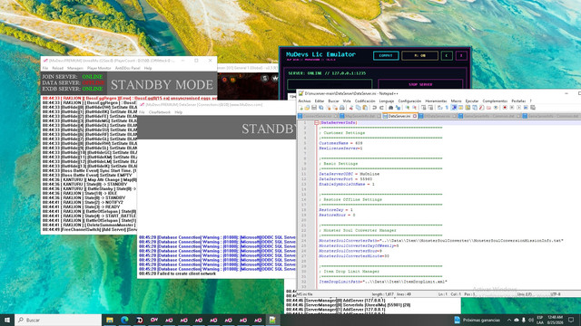Open File menu in DataServer window
The image size is (581, 326).
click(x=142, y=112)
